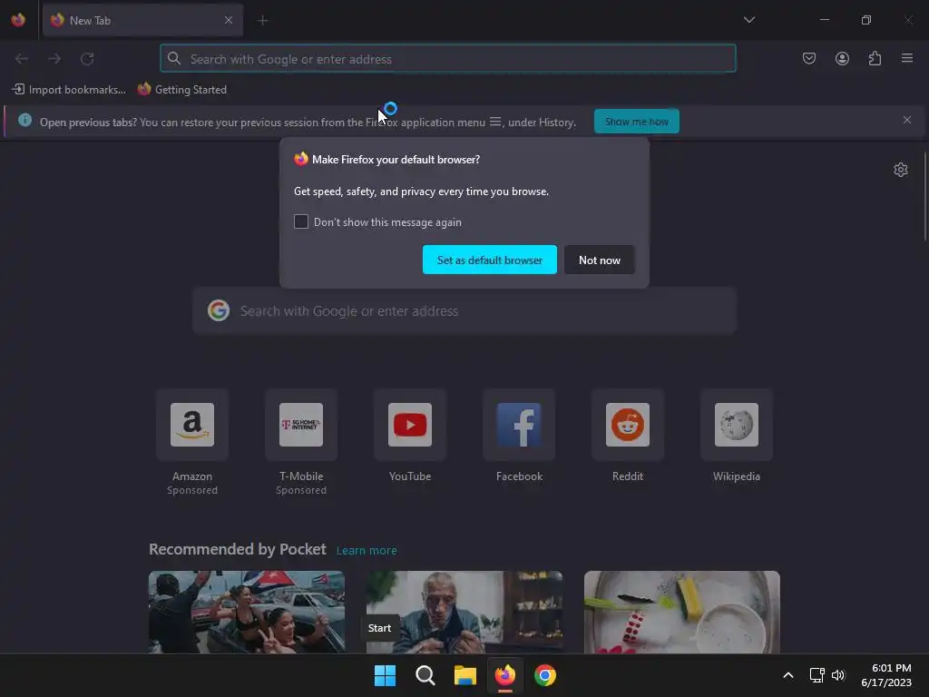Click Set as default browser

coord(489,260)
